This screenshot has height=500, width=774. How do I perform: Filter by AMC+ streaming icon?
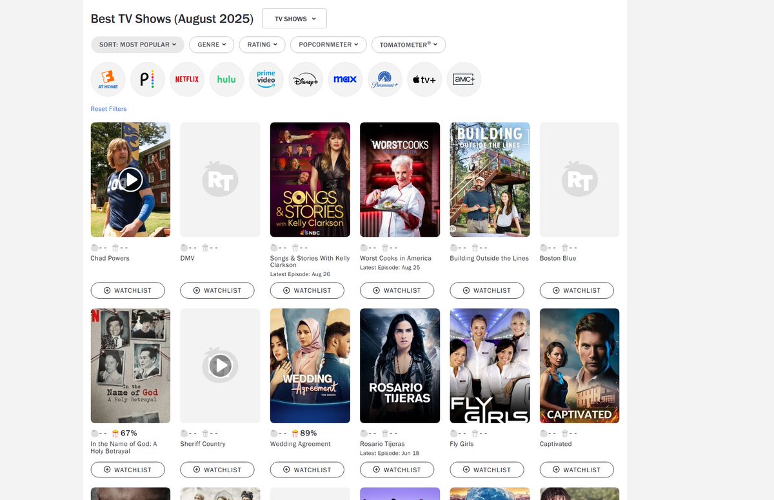pyautogui.click(x=464, y=79)
